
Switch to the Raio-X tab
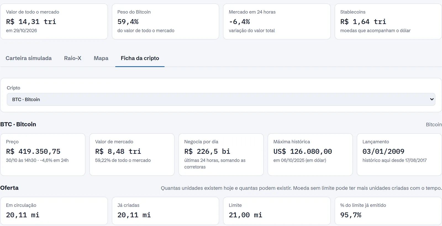pos(73,58)
